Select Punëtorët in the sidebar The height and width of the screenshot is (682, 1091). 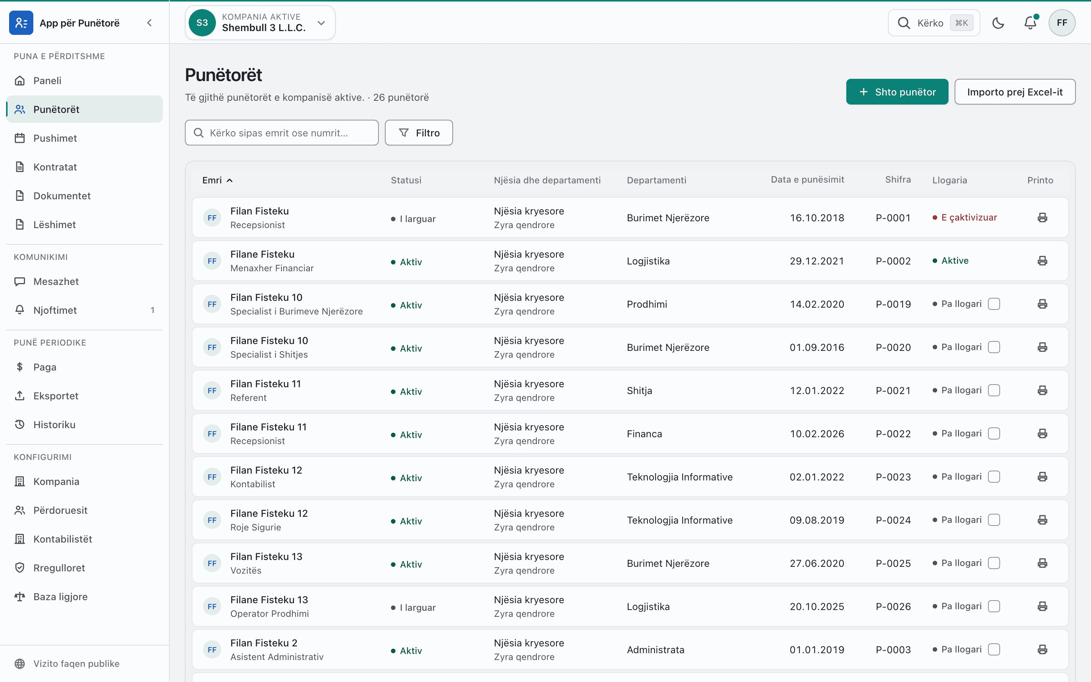click(84, 109)
